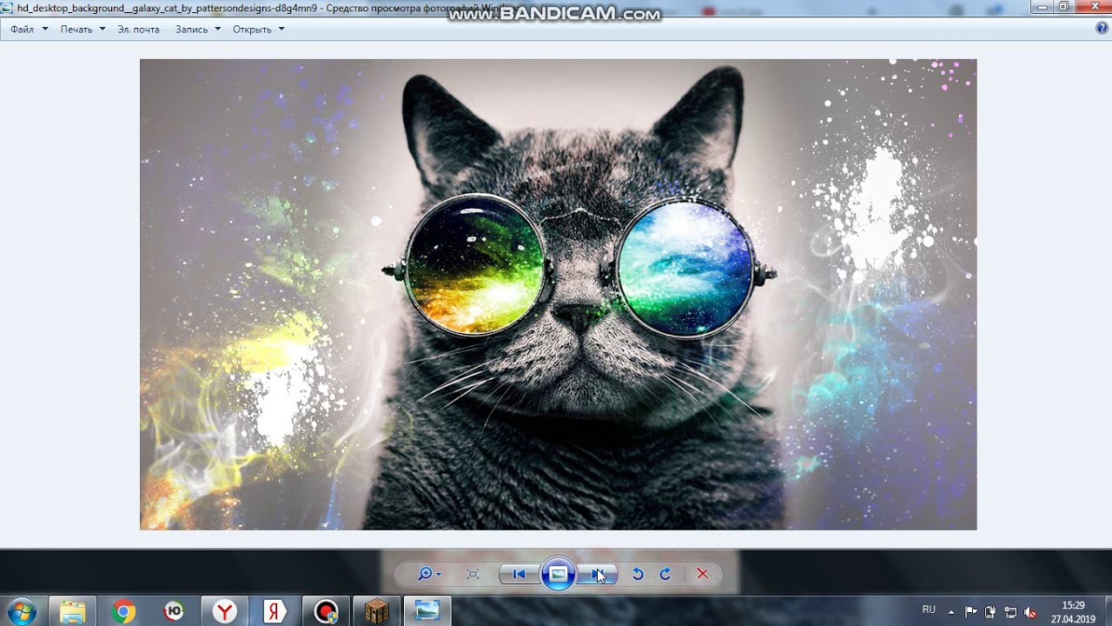Change the RU input language

click(929, 610)
